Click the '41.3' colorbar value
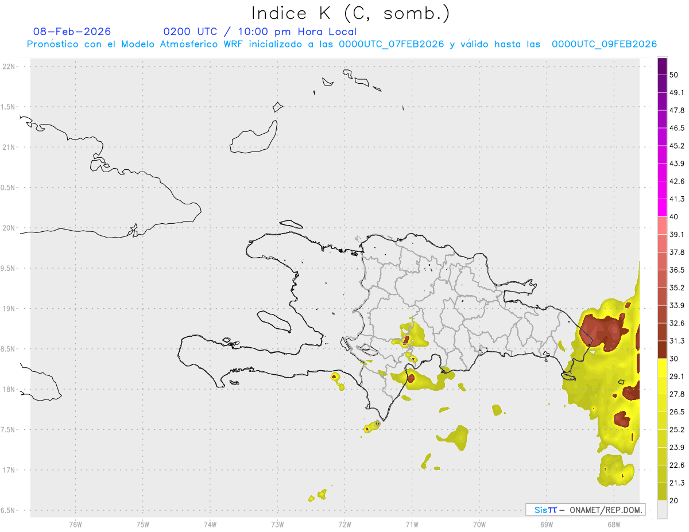689x532 pixels. 677,199
